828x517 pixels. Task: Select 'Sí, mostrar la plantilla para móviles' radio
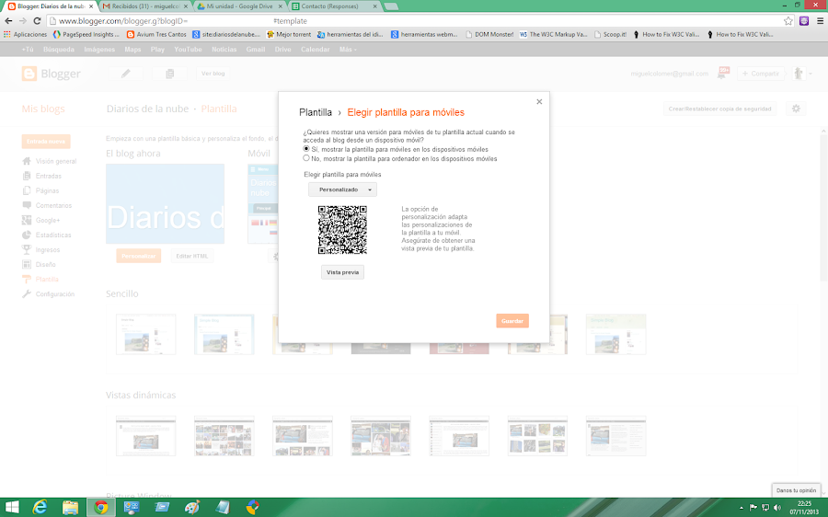tap(306, 149)
